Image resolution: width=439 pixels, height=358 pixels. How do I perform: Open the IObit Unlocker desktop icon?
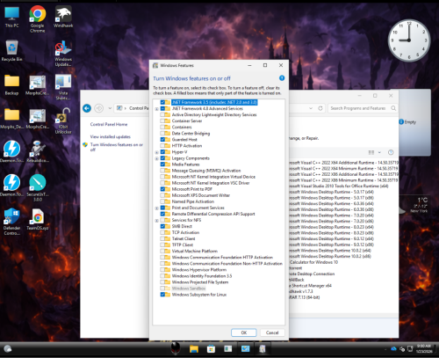[x=63, y=121]
